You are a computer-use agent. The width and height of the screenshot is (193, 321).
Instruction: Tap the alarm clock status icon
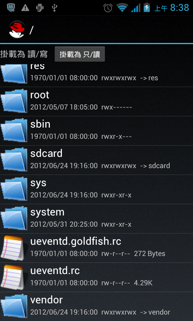[x=108, y=8]
